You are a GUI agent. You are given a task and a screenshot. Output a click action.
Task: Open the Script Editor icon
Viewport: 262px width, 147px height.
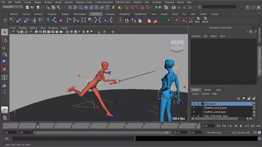tap(259, 138)
